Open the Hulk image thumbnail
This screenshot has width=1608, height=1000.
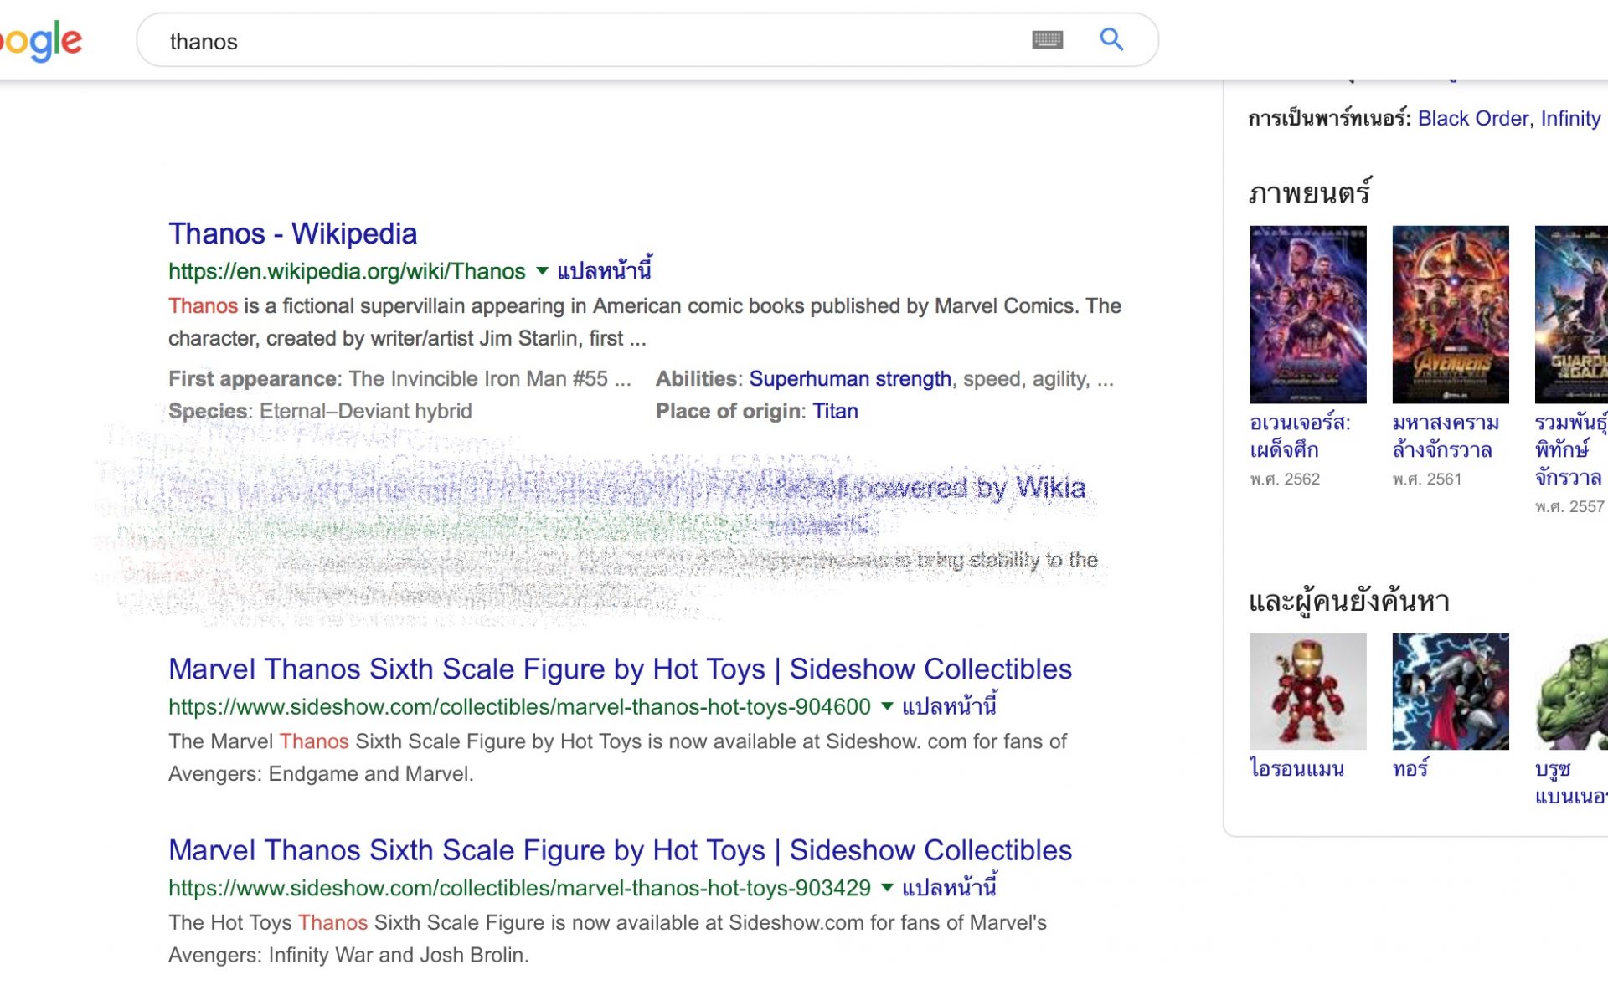click(1571, 691)
